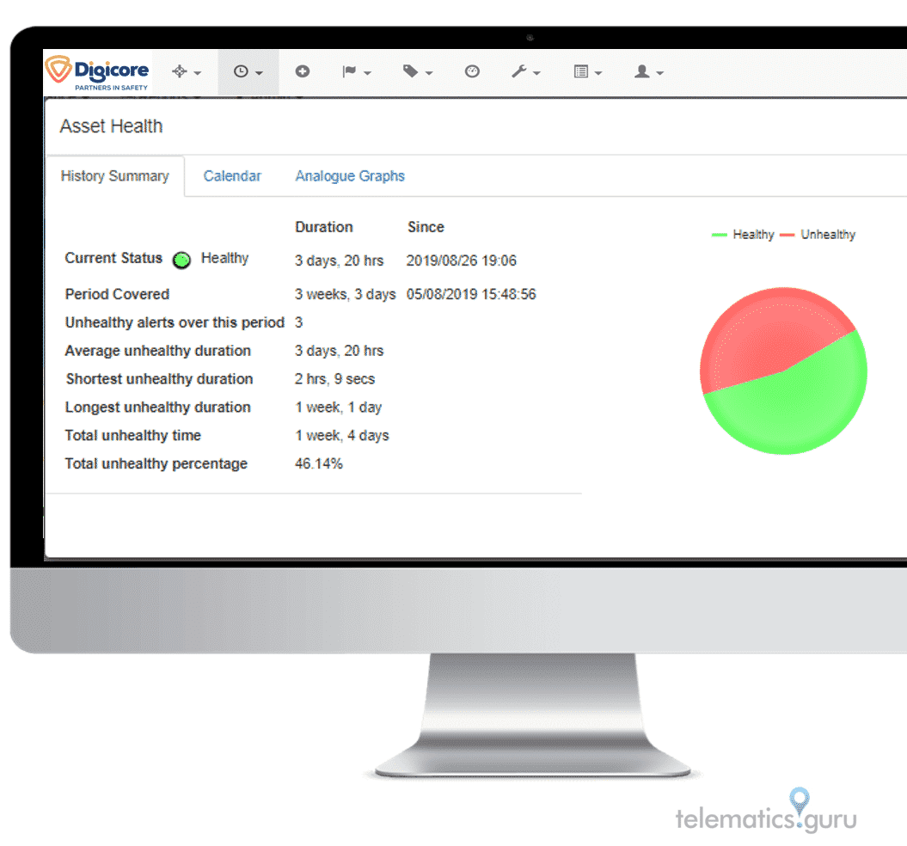
Task: Expand dropdown caret beside the flag icon
Action: (368, 73)
